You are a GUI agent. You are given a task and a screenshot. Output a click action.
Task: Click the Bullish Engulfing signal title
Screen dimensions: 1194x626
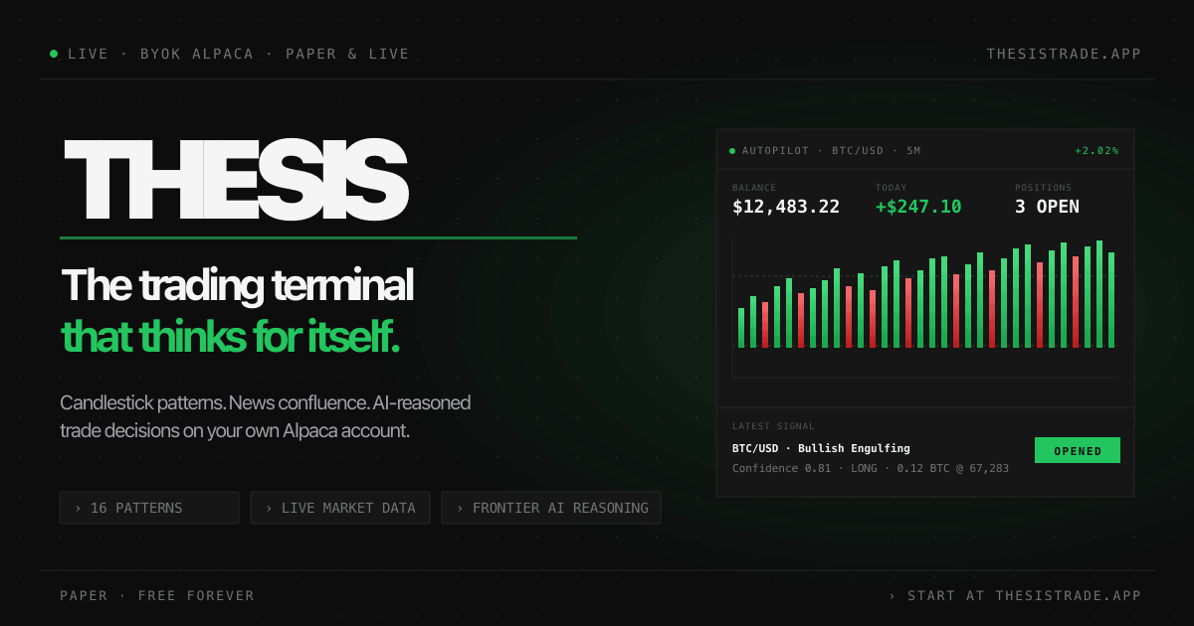[x=821, y=448]
